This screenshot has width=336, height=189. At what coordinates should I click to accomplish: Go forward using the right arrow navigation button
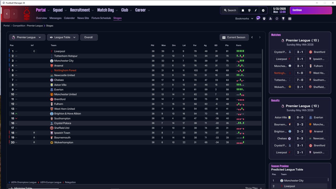(14, 14)
